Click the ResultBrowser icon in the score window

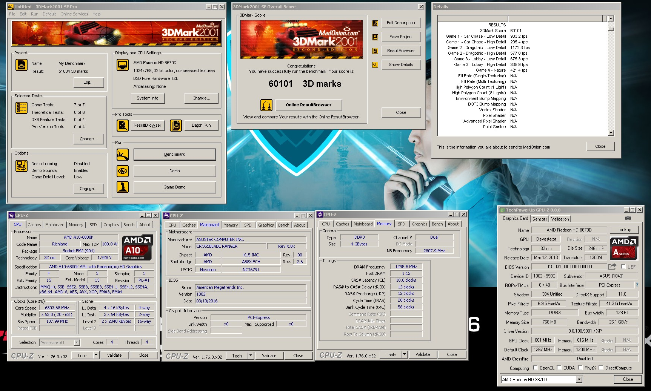coord(375,51)
